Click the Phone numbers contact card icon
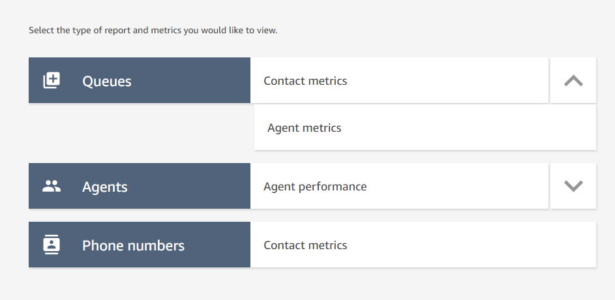The width and height of the screenshot is (615, 300). (52, 245)
